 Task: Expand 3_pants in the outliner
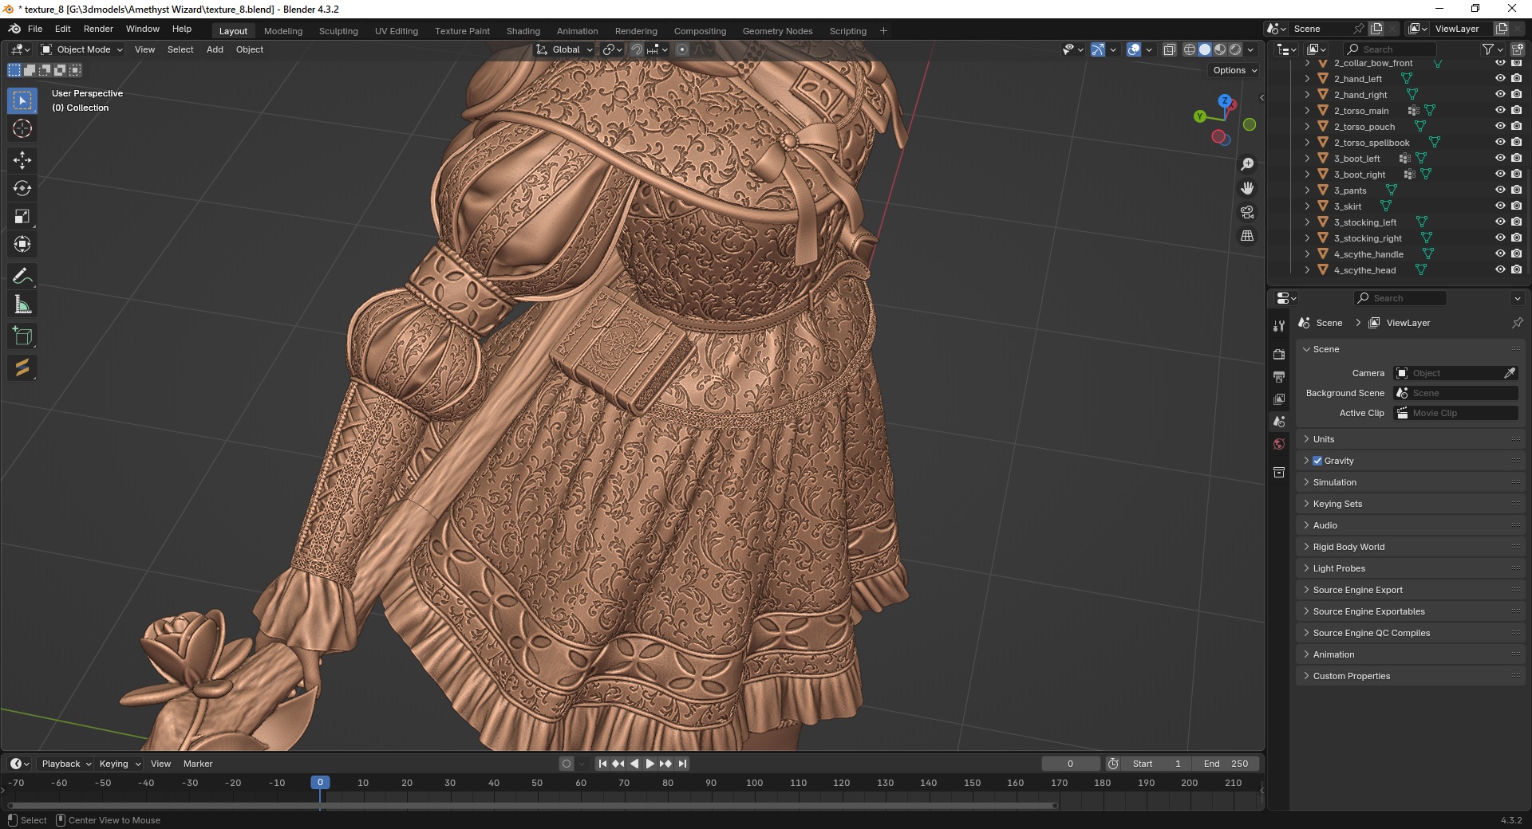pyautogui.click(x=1307, y=191)
